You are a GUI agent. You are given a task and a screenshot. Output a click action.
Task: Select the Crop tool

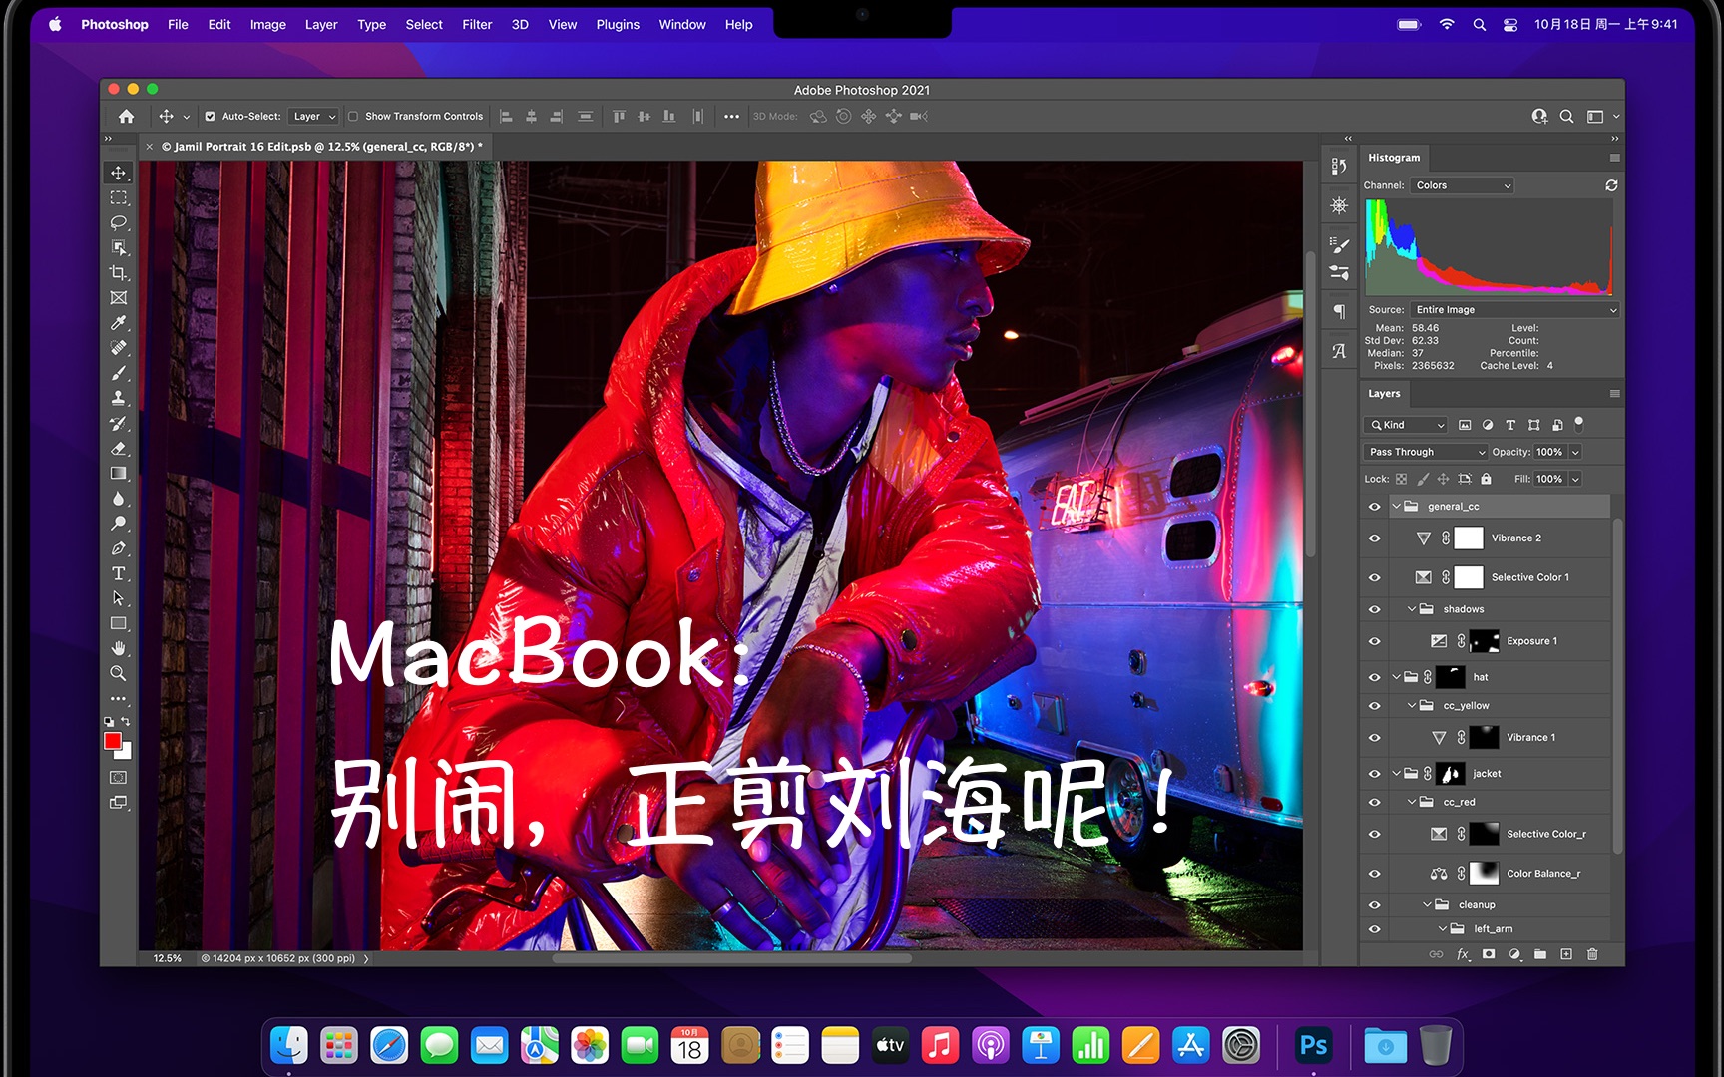118,272
